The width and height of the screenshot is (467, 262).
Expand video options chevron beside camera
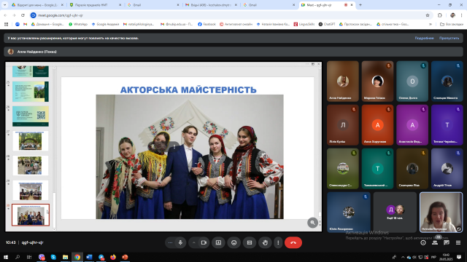coord(193,242)
